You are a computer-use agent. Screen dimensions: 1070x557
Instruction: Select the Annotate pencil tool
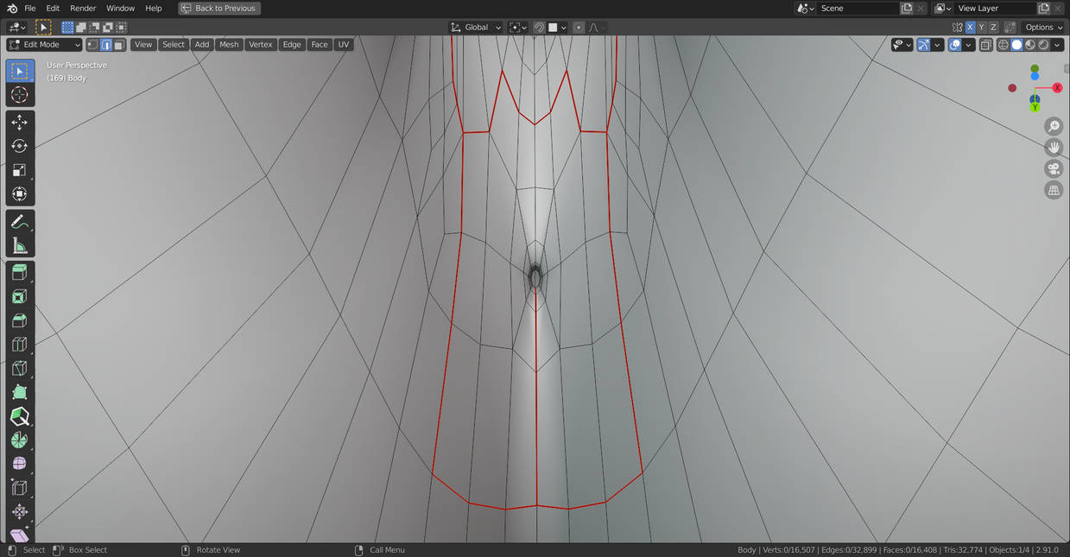click(x=20, y=222)
